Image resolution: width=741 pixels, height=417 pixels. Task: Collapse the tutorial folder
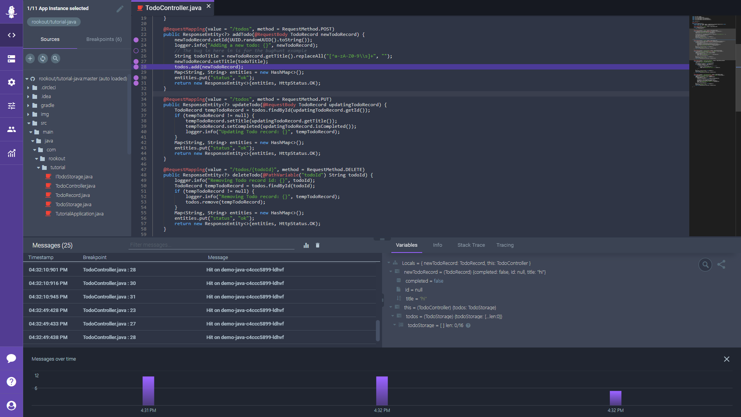pyautogui.click(x=39, y=168)
